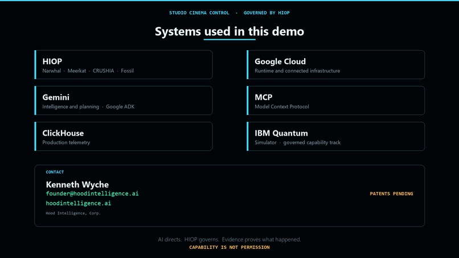
Task: Click the PATENTS PENDING label
Action: pos(391,194)
